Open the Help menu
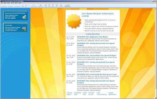The width and height of the screenshot is (157, 99). point(20,3)
